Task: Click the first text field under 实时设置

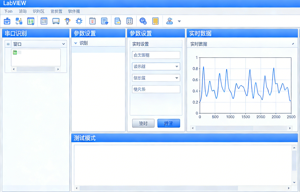Action: pos(156,55)
